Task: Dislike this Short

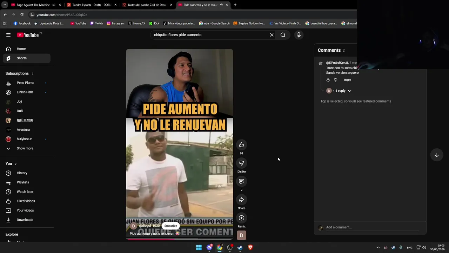Action: (x=241, y=163)
